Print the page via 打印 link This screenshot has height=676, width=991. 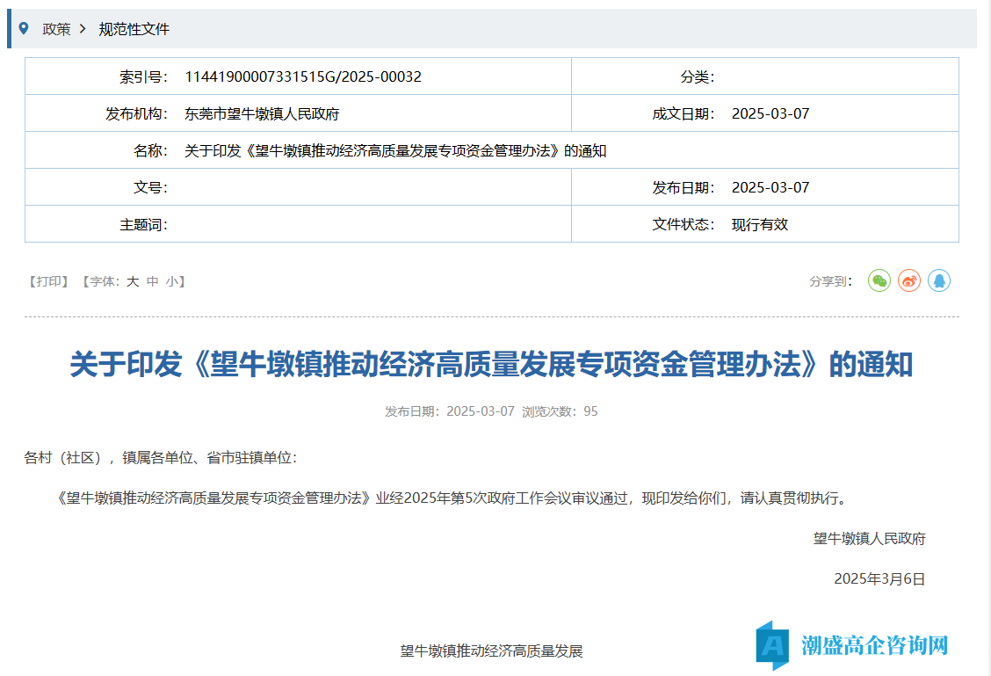click(x=49, y=281)
